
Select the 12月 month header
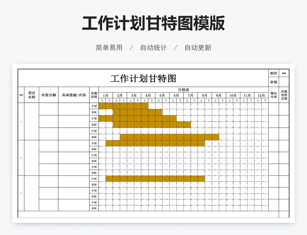pyautogui.click(x=261, y=95)
